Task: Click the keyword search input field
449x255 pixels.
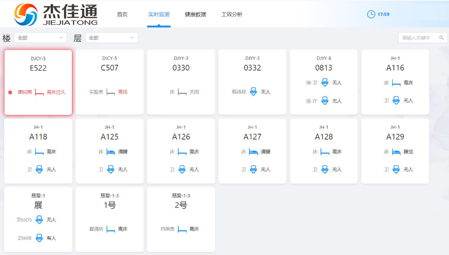Action: coord(419,38)
